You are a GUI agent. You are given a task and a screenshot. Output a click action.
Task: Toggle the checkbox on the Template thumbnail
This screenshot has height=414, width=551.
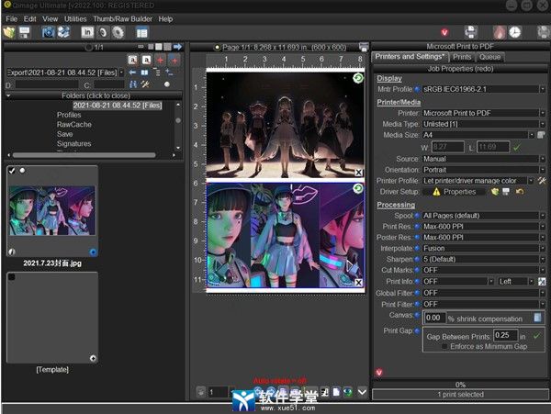[x=12, y=277]
